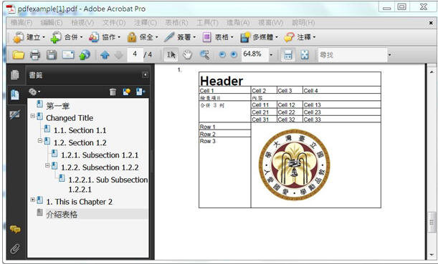This screenshot has width=438, height=264.
Task: Select the 1.1. Section 1.1 bookmark
Action: click(x=80, y=130)
